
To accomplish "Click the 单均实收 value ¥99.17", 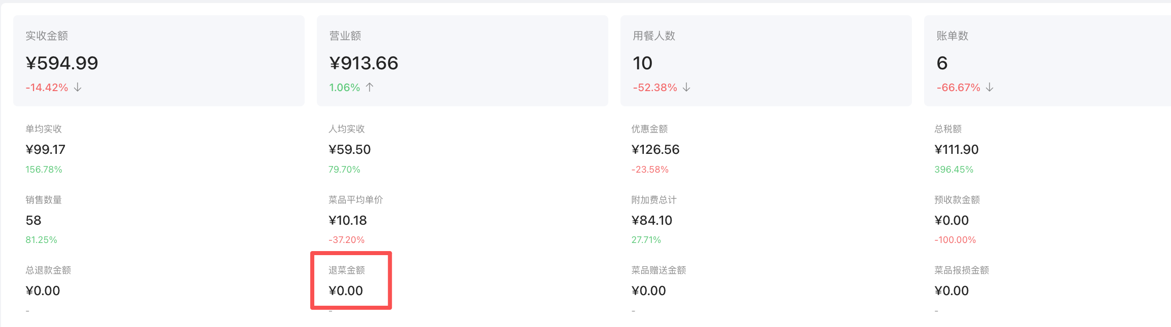I will point(46,150).
